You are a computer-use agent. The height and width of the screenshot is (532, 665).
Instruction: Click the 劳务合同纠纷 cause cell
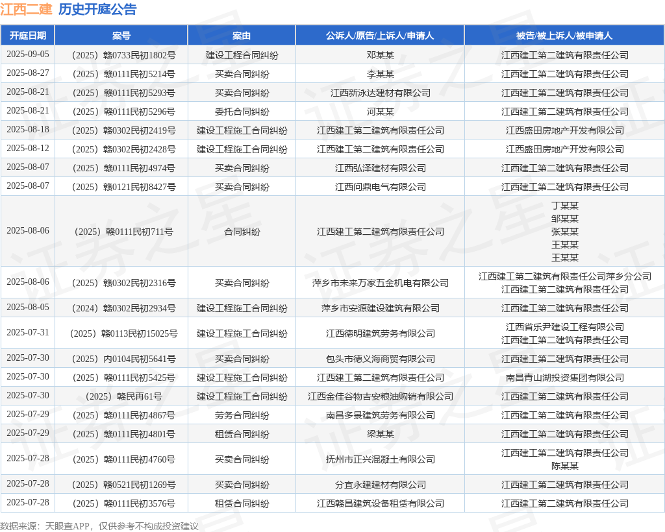click(x=242, y=415)
